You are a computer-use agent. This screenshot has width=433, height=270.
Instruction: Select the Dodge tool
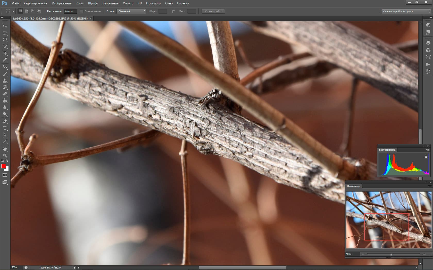pyautogui.click(x=5, y=114)
